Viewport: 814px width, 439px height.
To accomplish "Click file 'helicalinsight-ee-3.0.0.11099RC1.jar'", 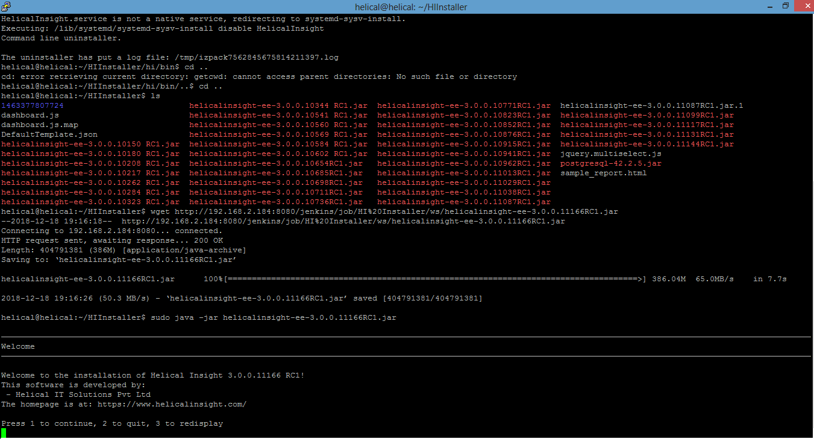I will pyautogui.click(x=647, y=115).
